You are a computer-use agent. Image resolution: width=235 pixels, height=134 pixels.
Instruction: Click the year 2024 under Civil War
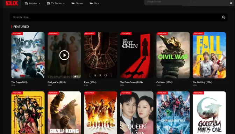coord(158,85)
